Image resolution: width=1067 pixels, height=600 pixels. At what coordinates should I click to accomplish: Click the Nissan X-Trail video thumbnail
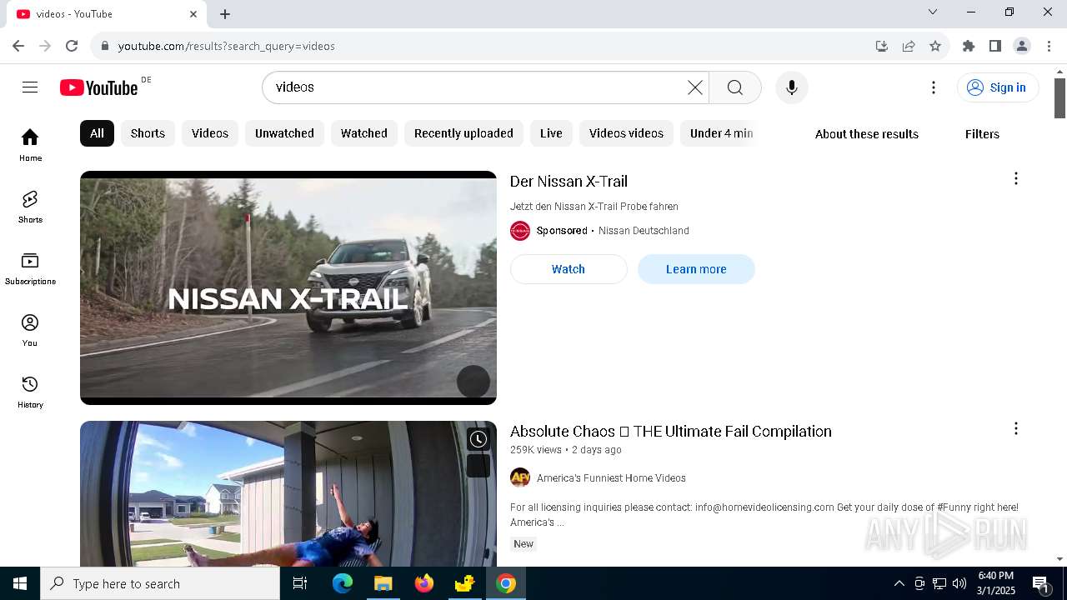point(288,287)
